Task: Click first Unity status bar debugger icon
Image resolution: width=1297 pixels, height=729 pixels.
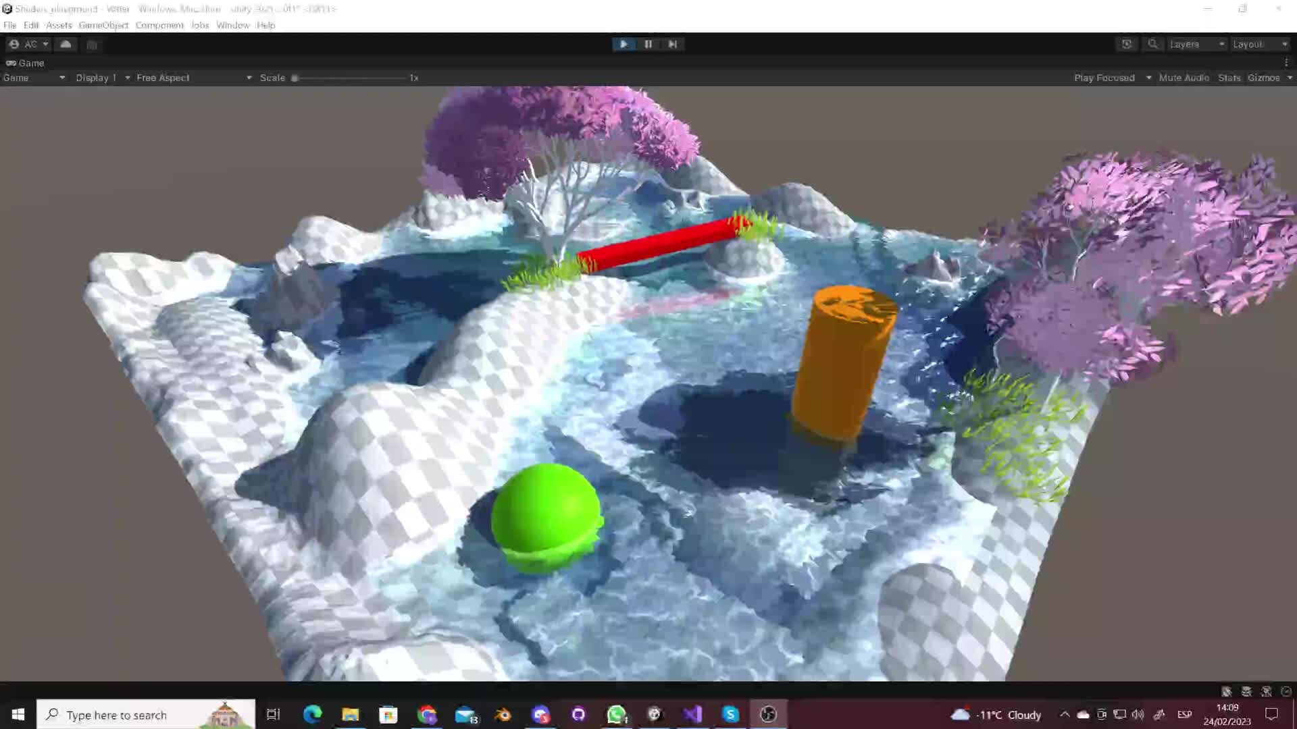Action: click(1226, 691)
